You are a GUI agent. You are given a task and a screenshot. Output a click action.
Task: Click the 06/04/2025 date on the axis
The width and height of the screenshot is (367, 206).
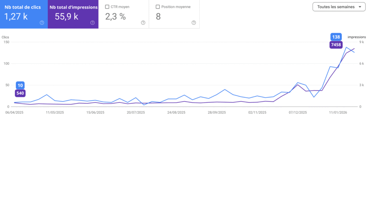pyautogui.click(x=15, y=112)
